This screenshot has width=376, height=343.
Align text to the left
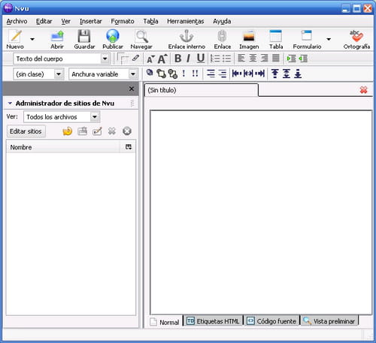coord(241,58)
